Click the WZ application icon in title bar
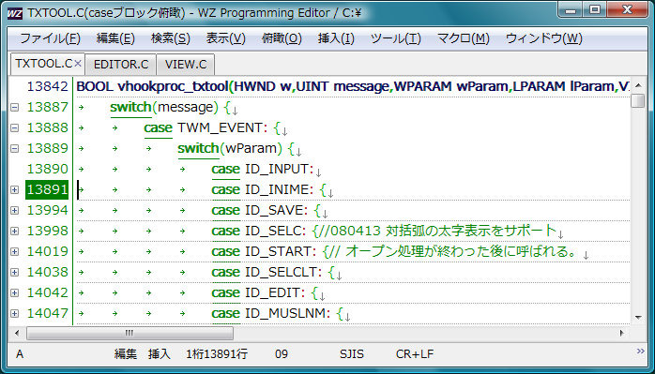655x374 pixels. (x=15, y=13)
